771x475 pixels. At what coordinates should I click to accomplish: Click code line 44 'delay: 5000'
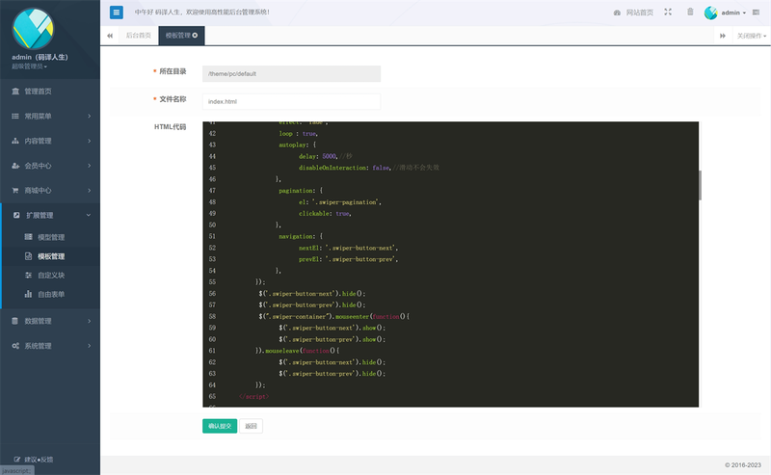click(318, 156)
